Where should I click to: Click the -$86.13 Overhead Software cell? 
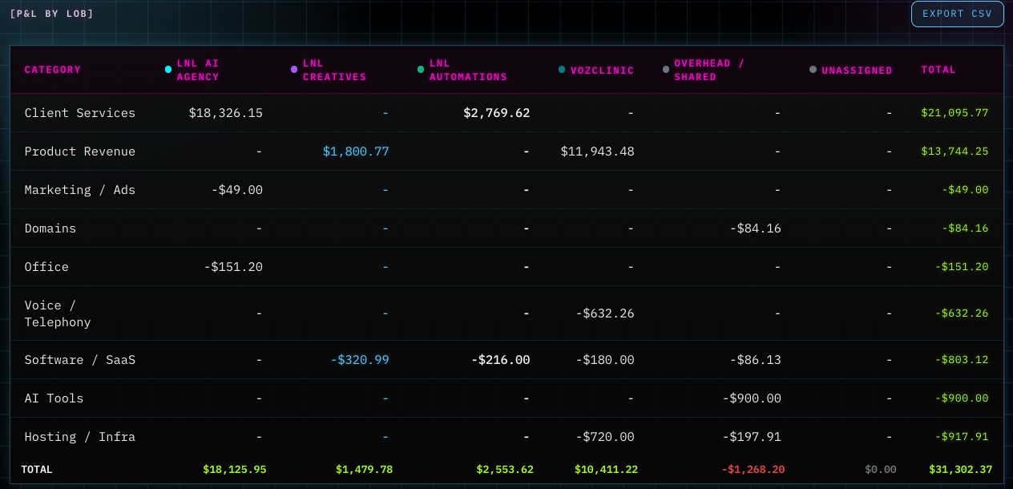point(756,360)
